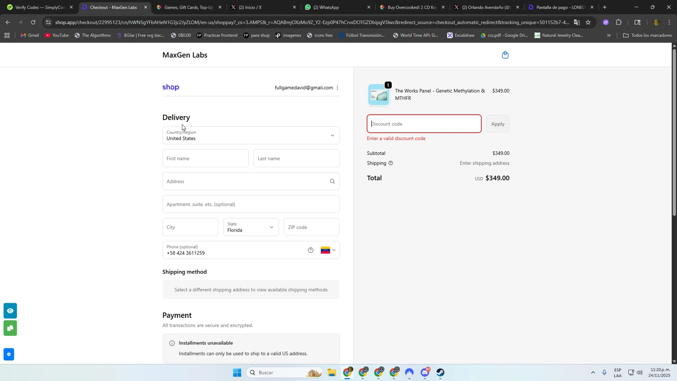Bookmark this page with the star icon
The height and width of the screenshot is (381, 677).
(588, 22)
